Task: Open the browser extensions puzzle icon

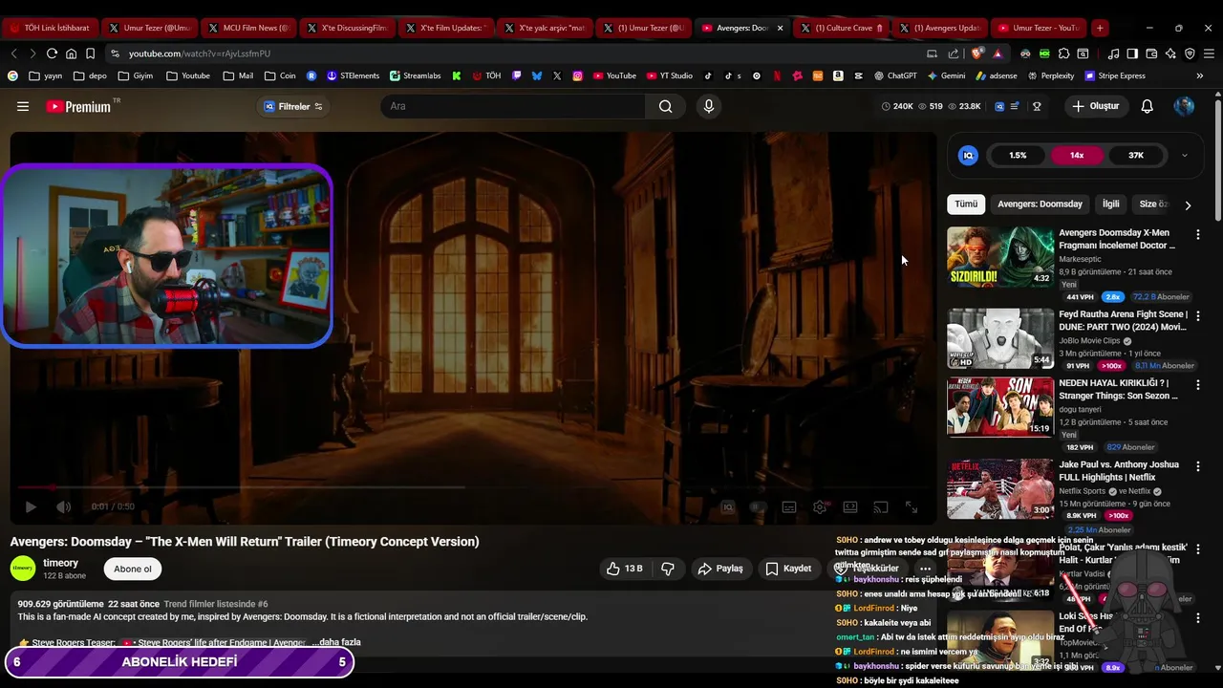Action: [1063, 54]
